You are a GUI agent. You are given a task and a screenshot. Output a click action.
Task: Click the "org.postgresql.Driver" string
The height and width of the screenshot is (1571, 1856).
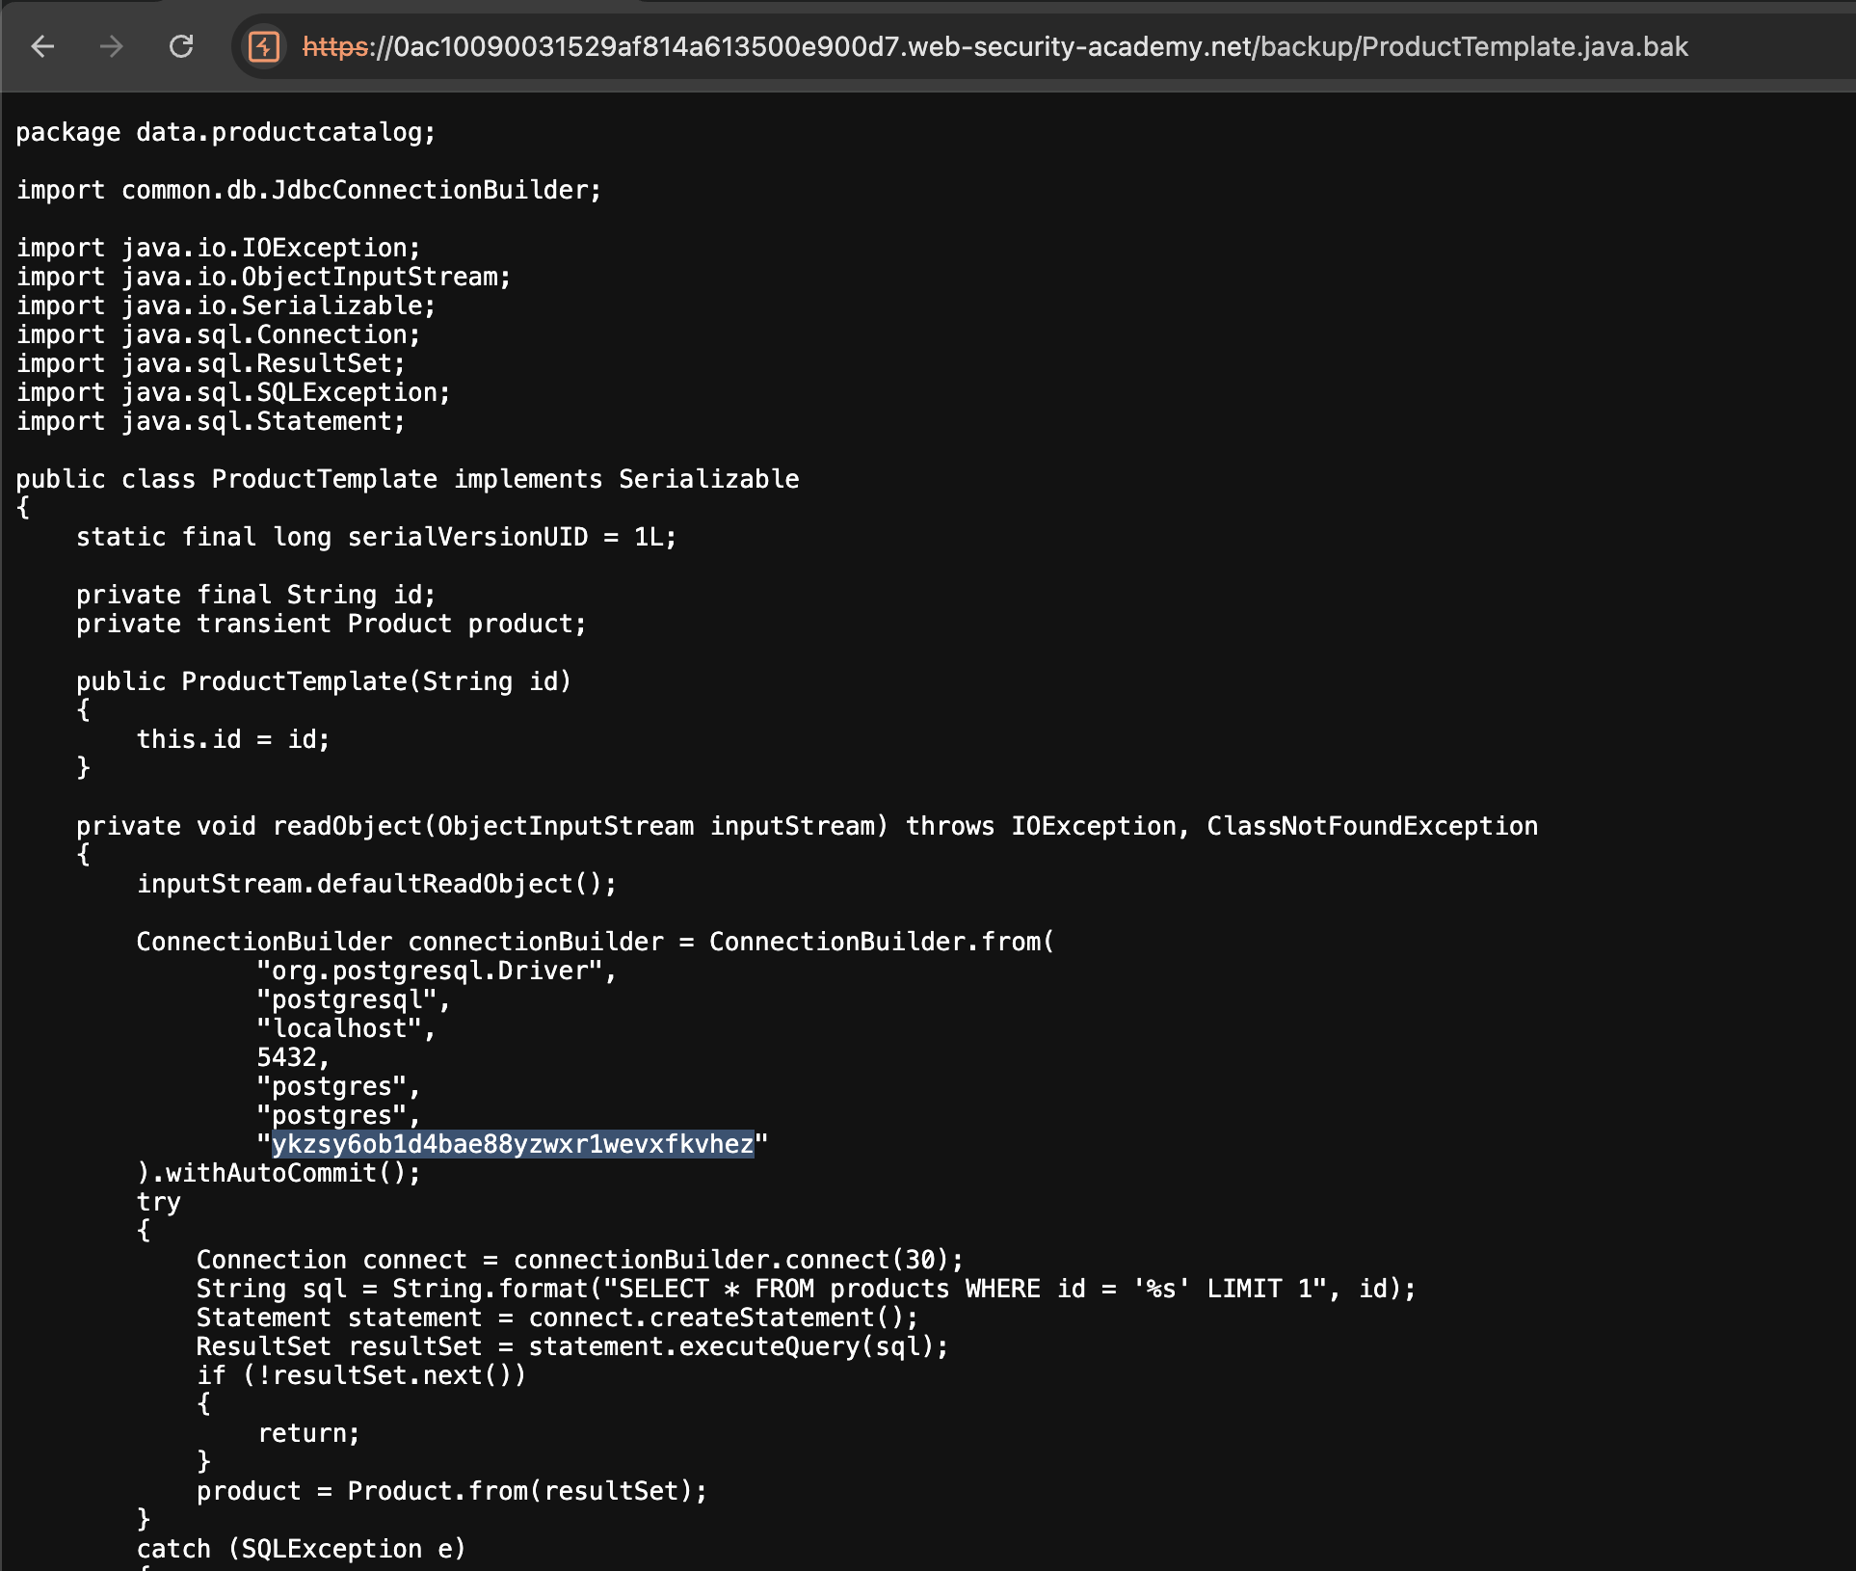430,971
